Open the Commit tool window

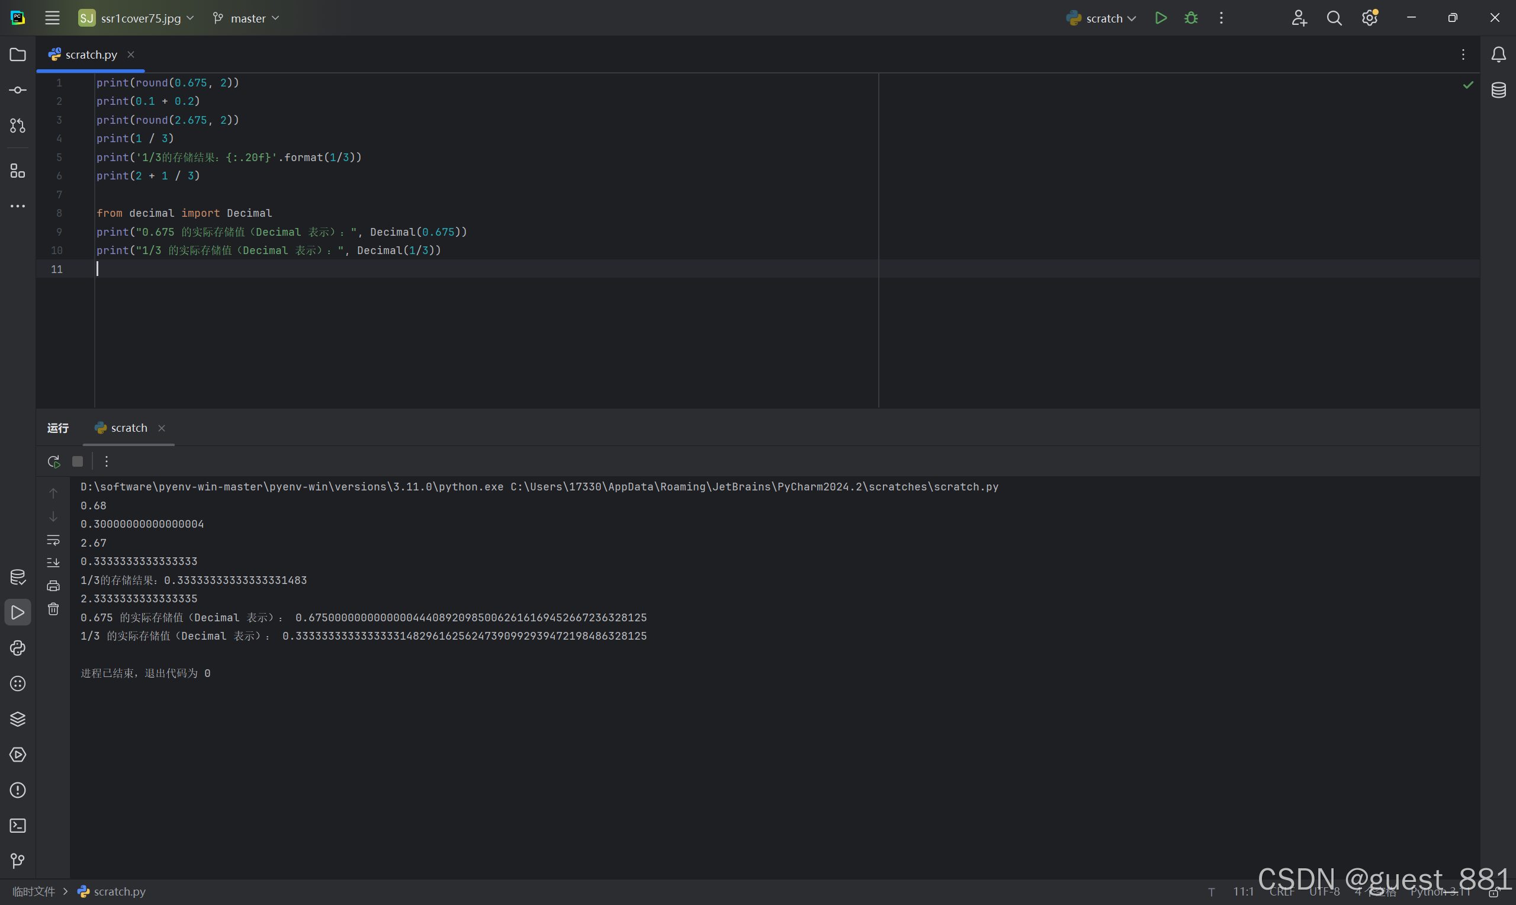[18, 90]
